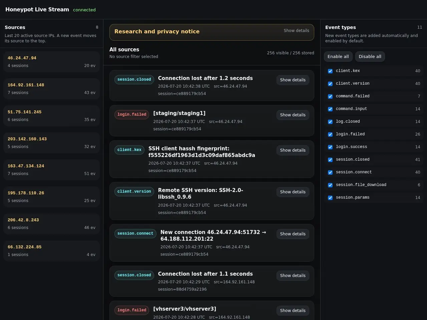Click the 256 visible / 256 stored counter
The width and height of the screenshot is (427, 320).
(290, 53)
